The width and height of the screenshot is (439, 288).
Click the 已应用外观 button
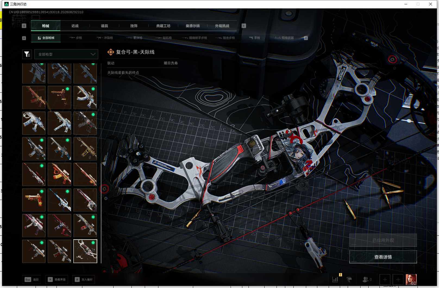point(383,240)
